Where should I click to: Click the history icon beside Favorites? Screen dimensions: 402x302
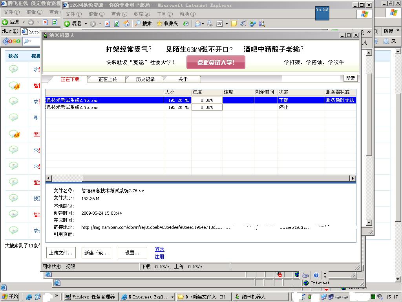pos(186,24)
